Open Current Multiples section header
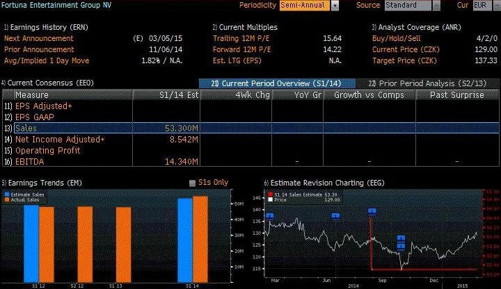 coord(245,27)
